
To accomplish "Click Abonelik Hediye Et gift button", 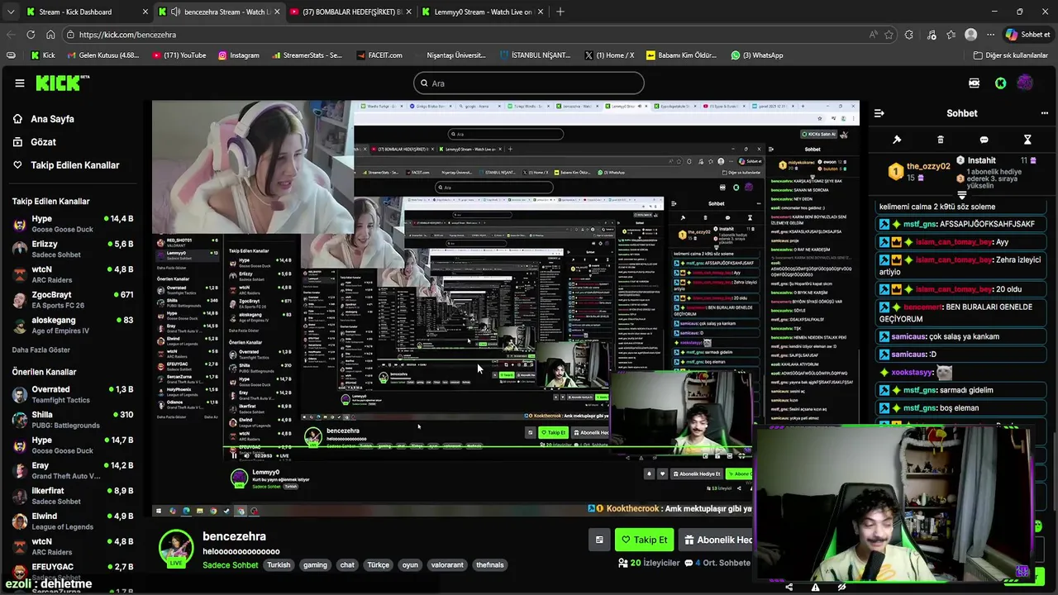I will 716,540.
